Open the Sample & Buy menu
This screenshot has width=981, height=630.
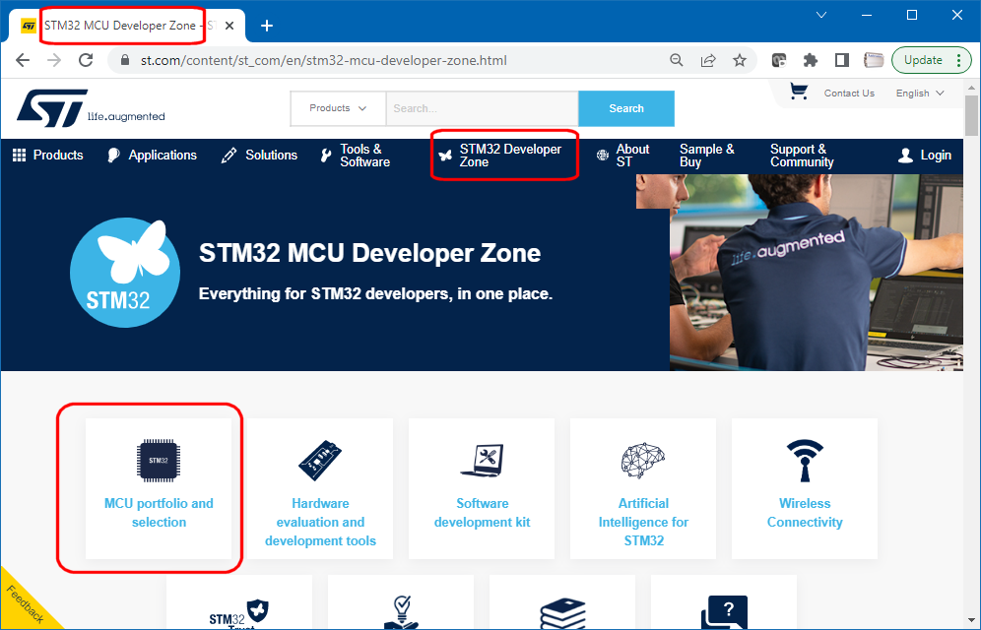click(707, 156)
